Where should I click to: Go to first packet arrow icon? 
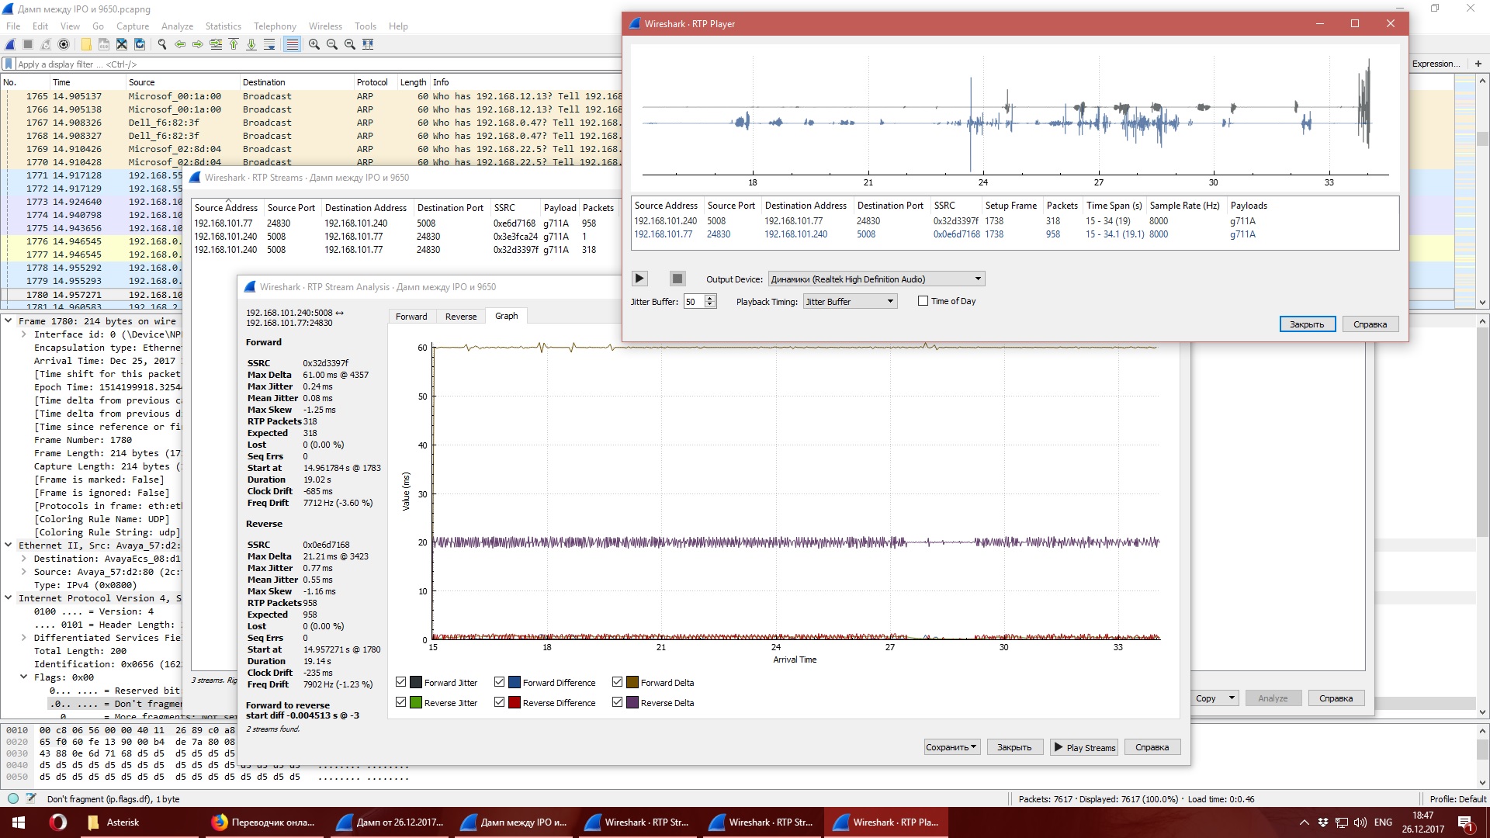234,44
